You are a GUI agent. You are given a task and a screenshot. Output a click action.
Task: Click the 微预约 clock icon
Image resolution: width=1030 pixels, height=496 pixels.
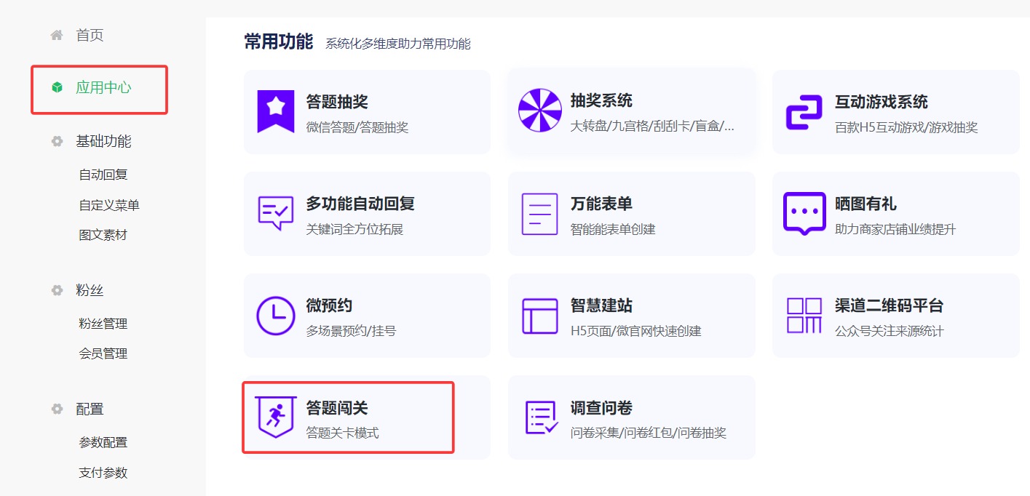[276, 316]
